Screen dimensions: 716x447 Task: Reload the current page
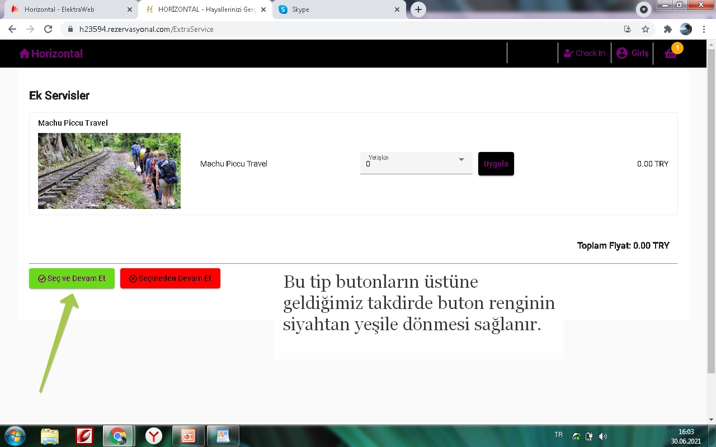tap(48, 29)
